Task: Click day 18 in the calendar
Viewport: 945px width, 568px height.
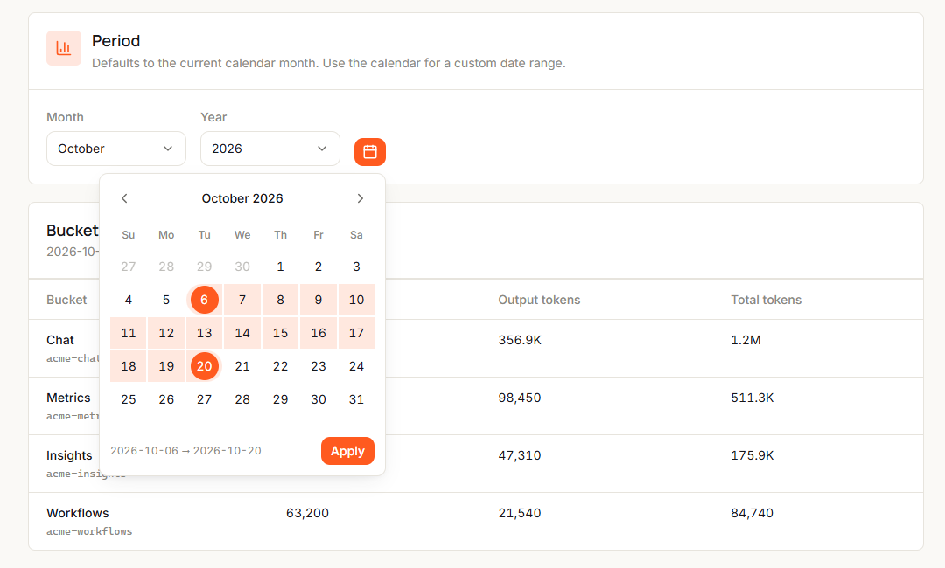Action: pos(129,366)
